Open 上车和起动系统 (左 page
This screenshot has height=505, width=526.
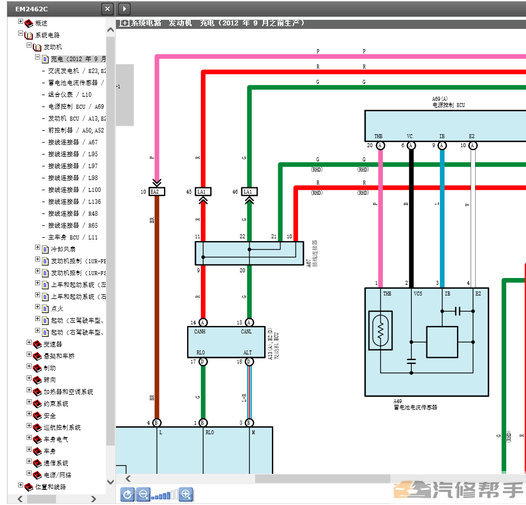click(78, 285)
